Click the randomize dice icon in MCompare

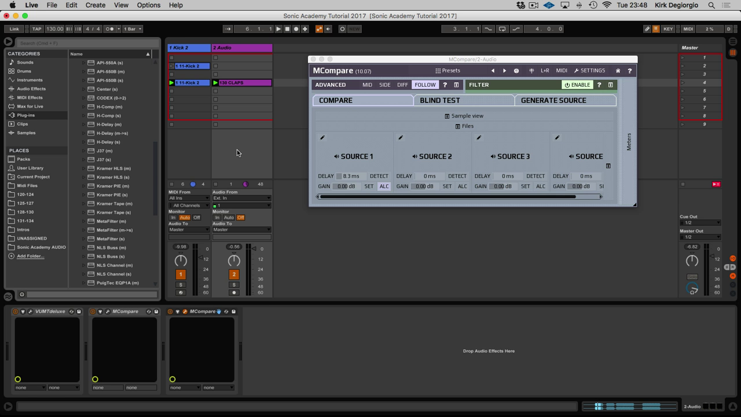(516, 71)
